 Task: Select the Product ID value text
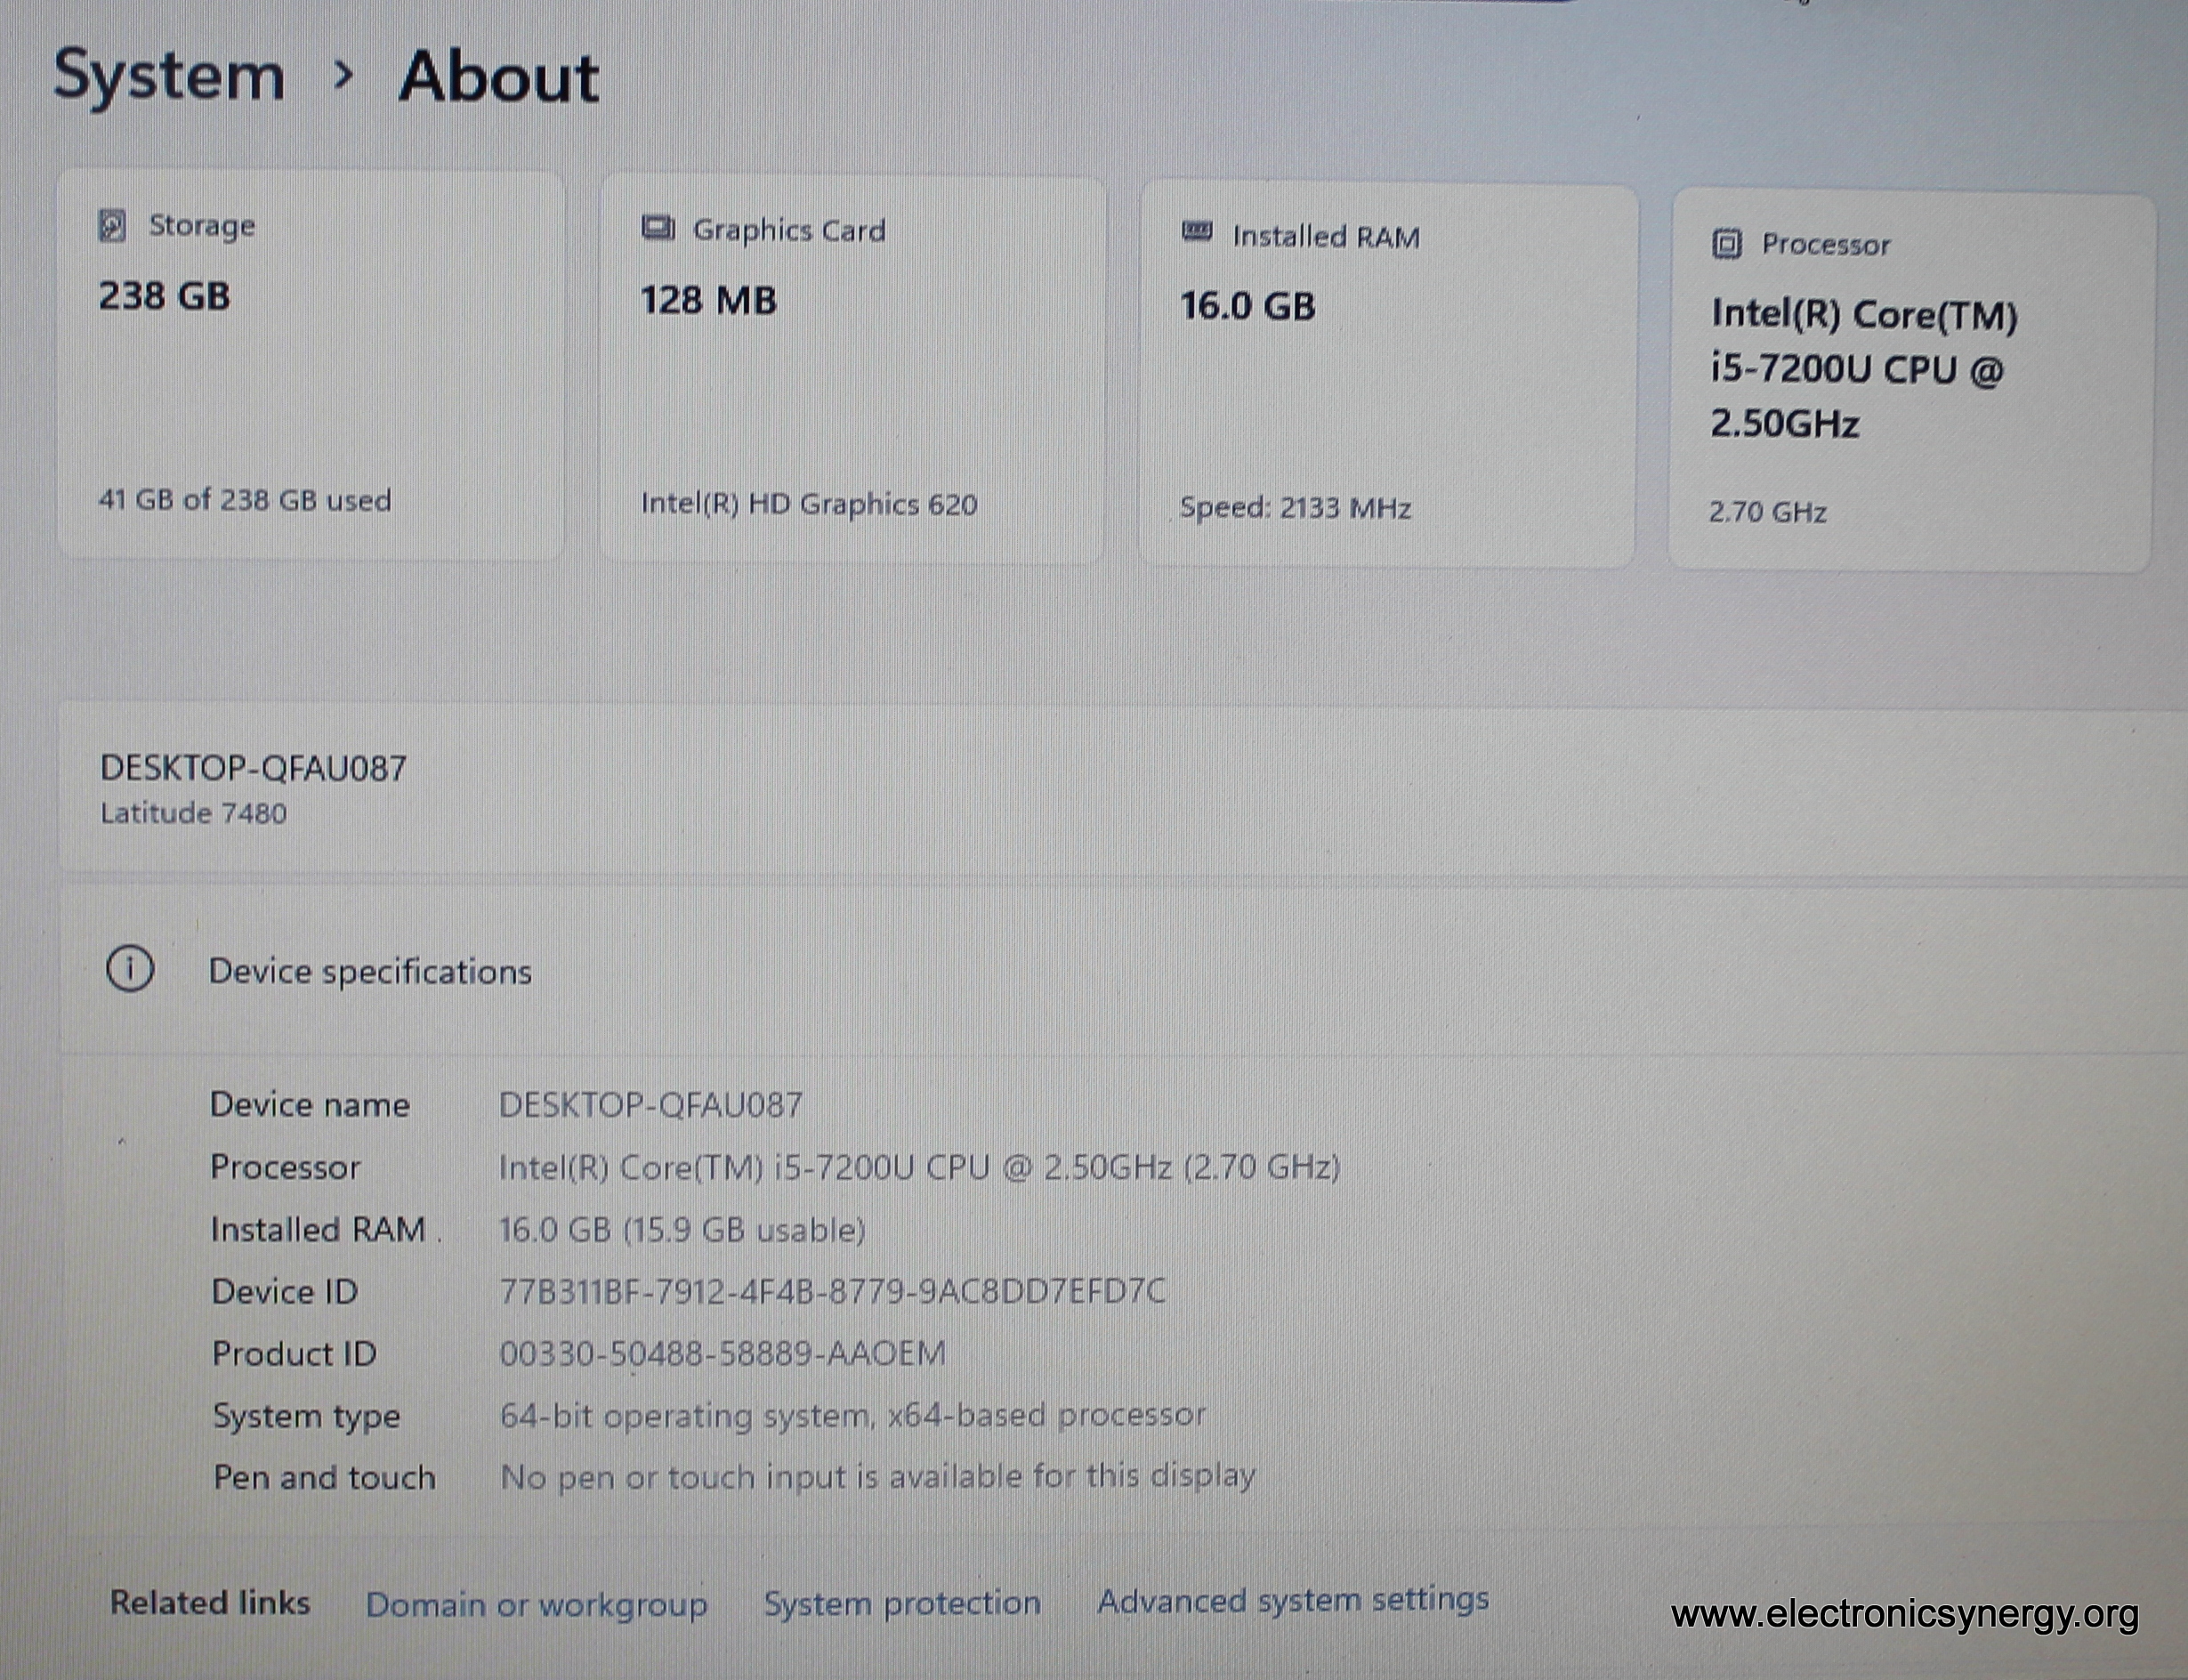click(722, 1353)
